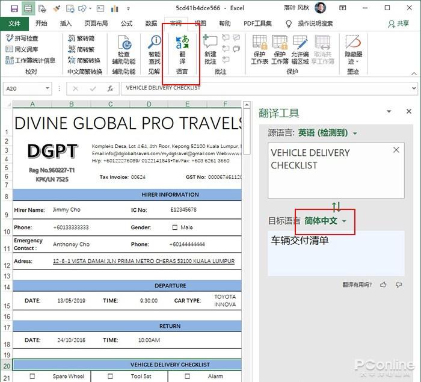The height and width of the screenshot is (382, 421).
Task: Click 允许编辑区域 allow edit ranges
Action: 300,50
